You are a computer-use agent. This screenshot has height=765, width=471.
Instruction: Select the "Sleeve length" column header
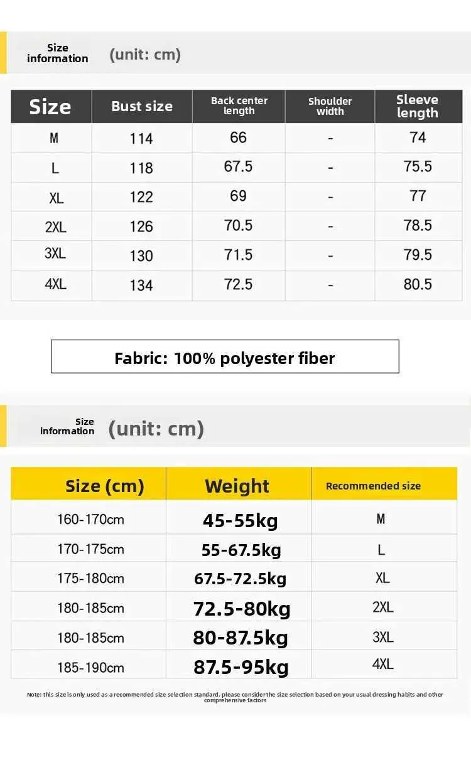tap(418, 106)
